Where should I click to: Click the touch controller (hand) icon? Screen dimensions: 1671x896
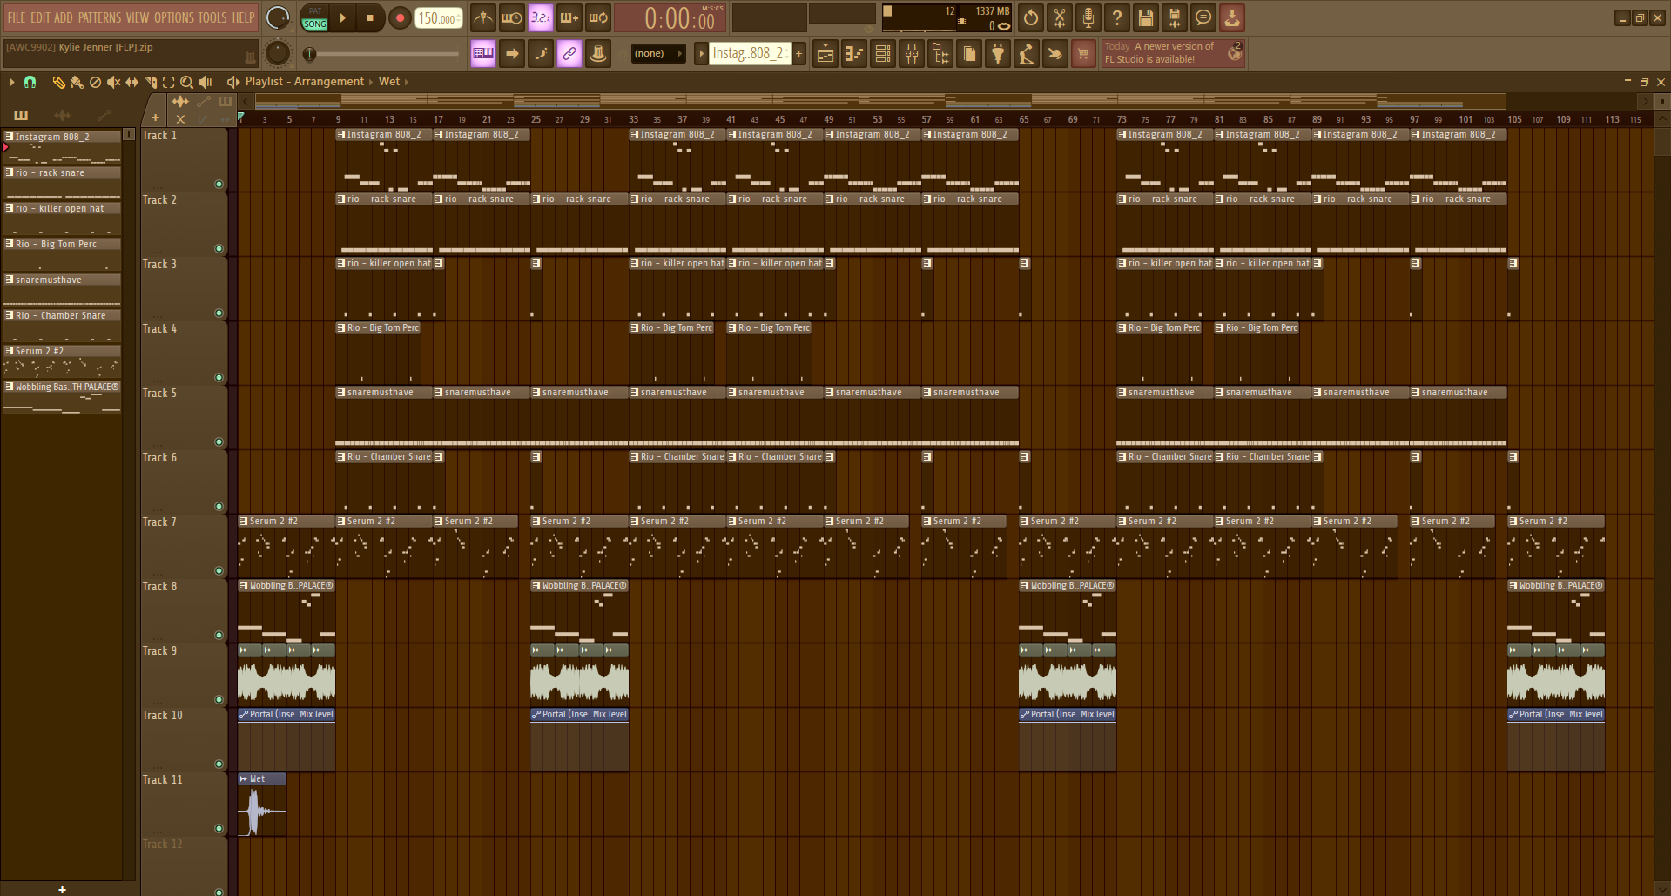coord(1055,54)
